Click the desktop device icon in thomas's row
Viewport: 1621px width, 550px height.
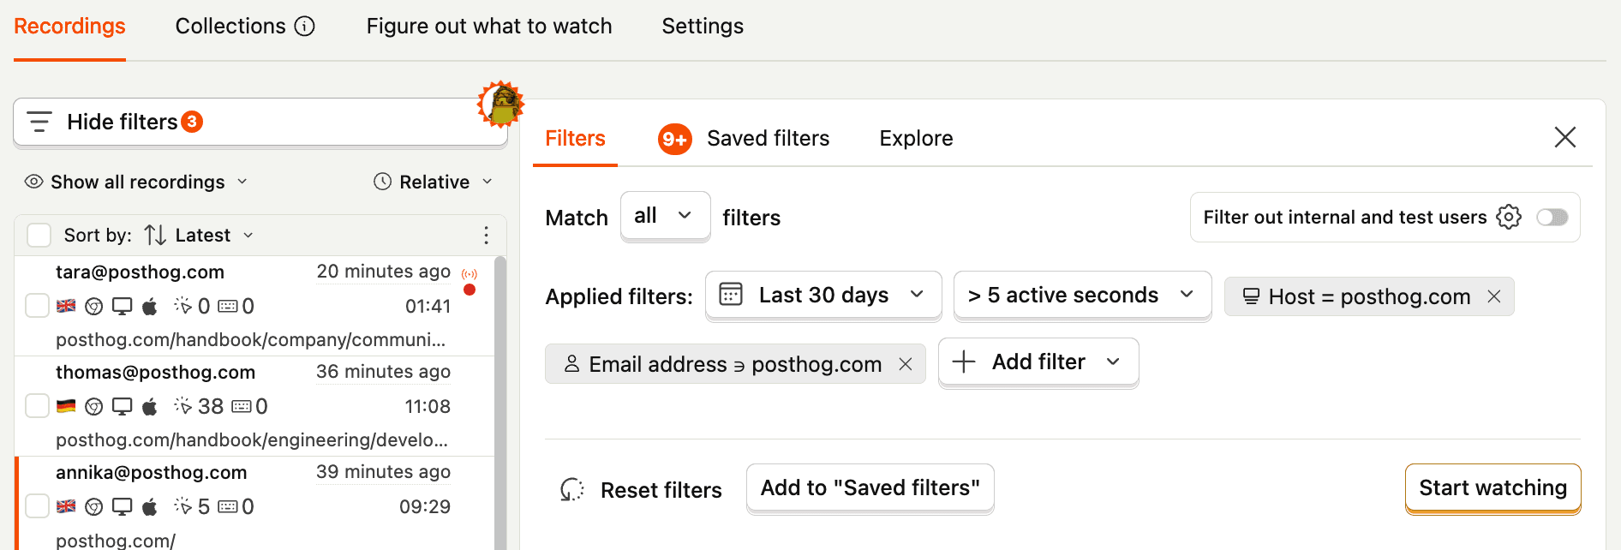click(123, 406)
